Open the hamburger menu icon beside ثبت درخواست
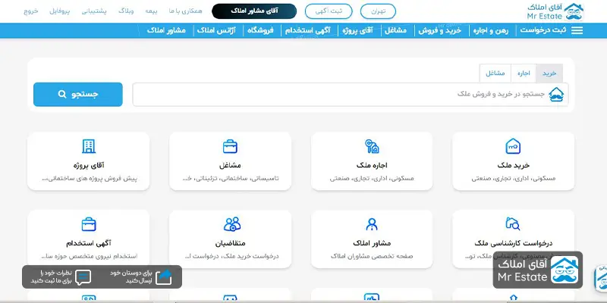The width and height of the screenshot is (607, 303). click(577, 30)
